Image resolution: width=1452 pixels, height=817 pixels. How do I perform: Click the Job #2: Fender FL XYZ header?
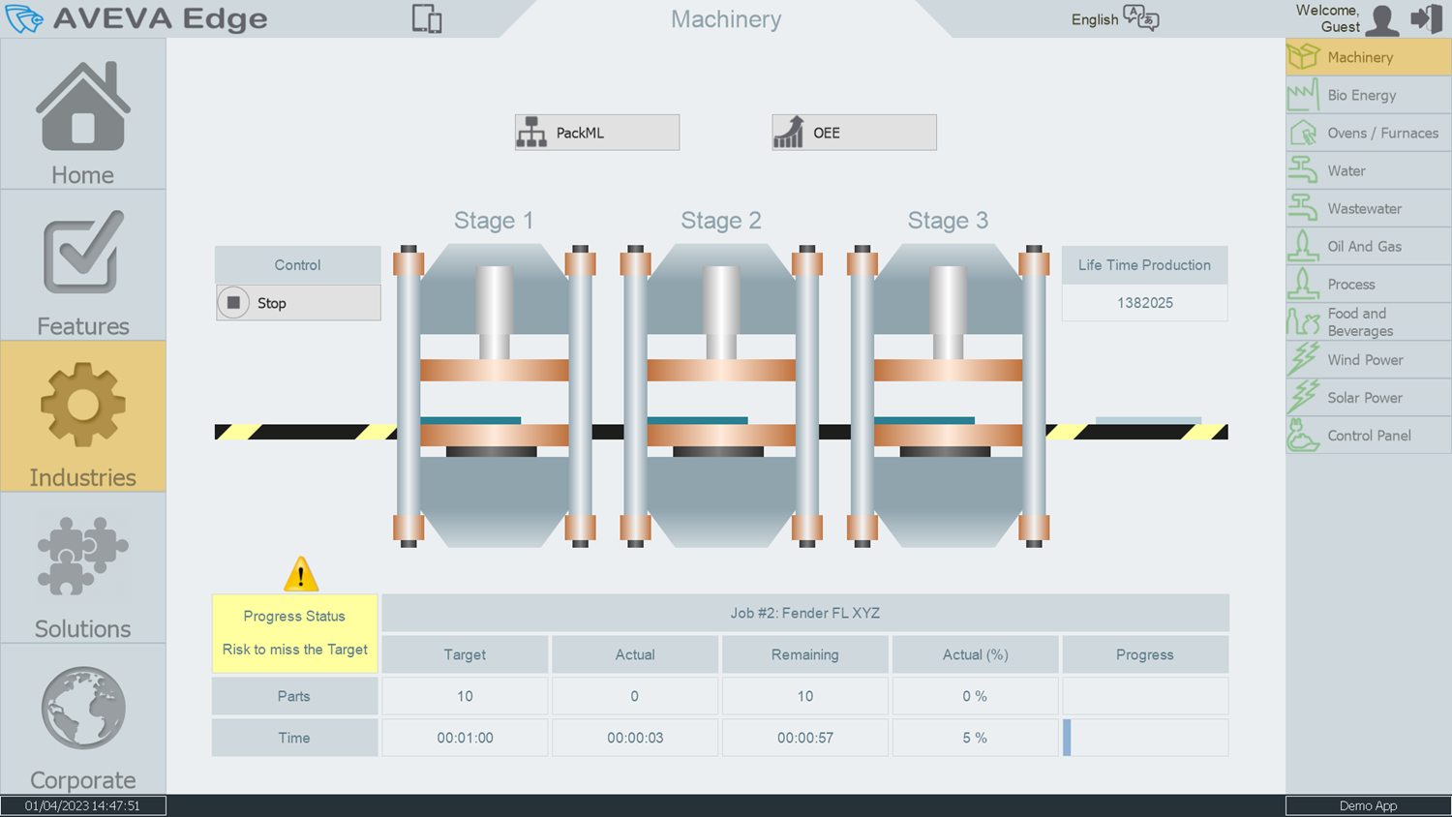coord(805,613)
